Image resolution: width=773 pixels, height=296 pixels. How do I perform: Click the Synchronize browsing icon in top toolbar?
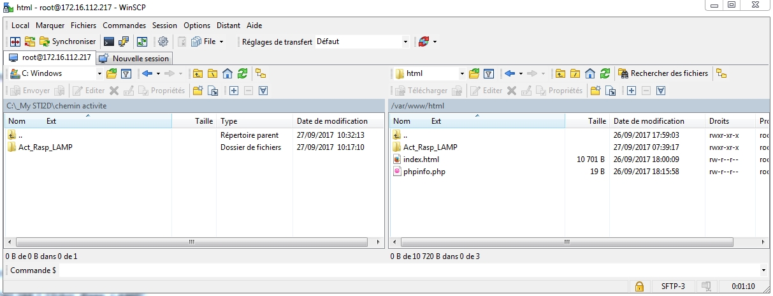coord(29,41)
